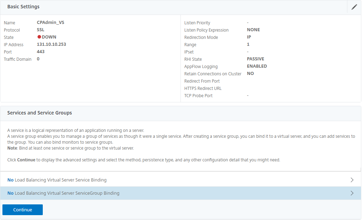Click the pencil edit icon in Basic Settings
The height and width of the screenshot is (220, 362).
tap(354, 7)
